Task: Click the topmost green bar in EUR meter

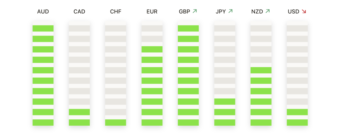Action: tap(152, 49)
